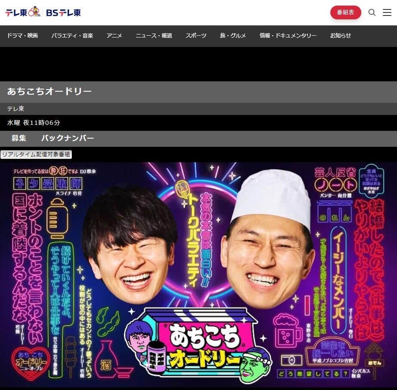Viewport: 397px width, 390px height.
Task: Open 情報・ドキュメンタリー navigation item
Action: [x=287, y=36]
